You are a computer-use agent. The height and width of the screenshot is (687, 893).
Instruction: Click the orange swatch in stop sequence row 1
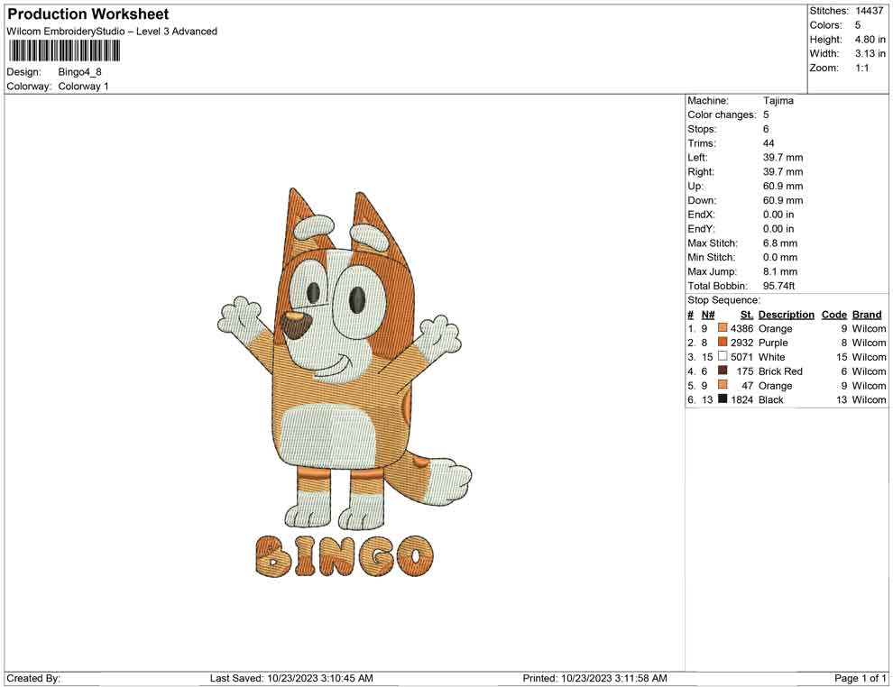pos(723,328)
